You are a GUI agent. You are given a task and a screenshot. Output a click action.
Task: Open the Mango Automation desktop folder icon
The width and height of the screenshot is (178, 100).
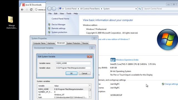[11, 20]
